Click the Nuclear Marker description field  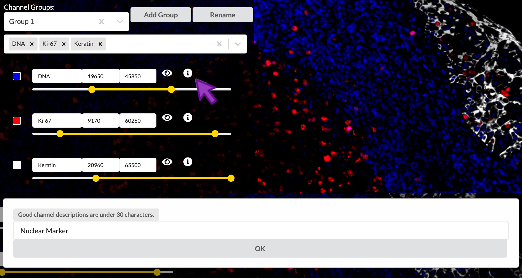pos(261,231)
